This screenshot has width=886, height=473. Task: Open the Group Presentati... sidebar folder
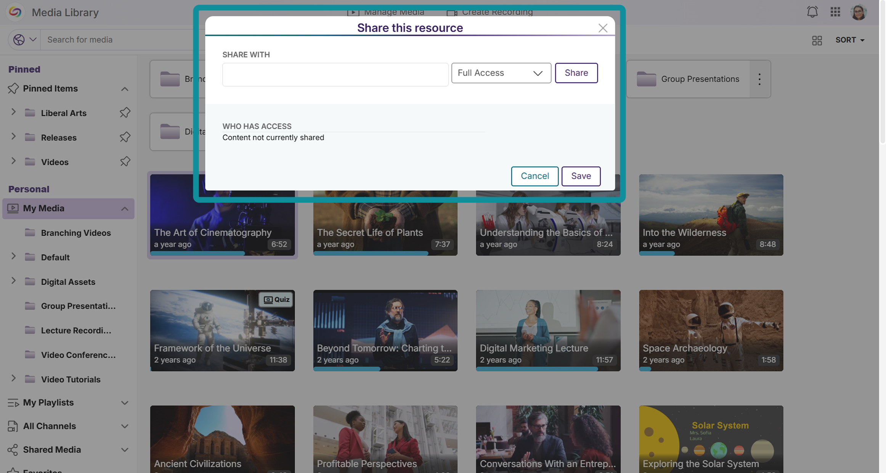click(78, 306)
